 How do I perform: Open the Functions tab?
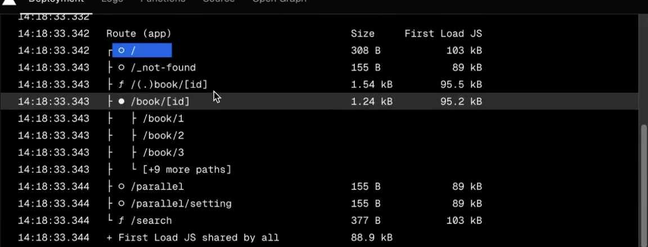tap(163, 1)
